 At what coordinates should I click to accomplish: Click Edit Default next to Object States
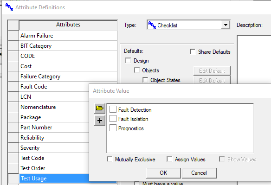[212, 80]
